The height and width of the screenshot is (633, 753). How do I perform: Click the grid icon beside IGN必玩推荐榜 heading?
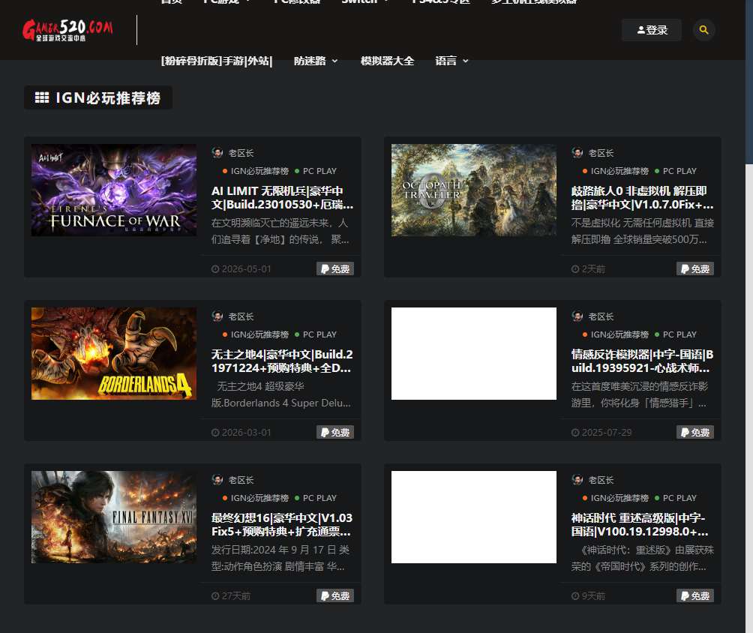(x=42, y=97)
